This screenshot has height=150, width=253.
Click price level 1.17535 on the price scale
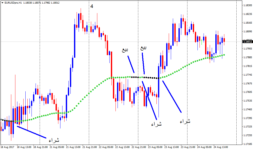click(x=248, y=101)
